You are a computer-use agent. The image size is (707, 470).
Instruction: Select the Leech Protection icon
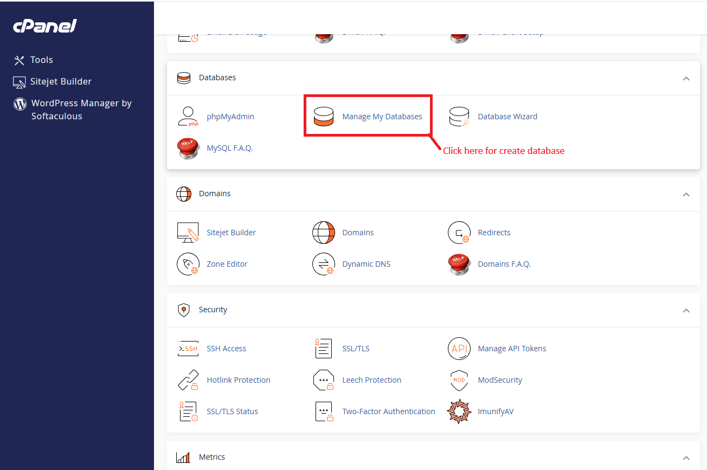[x=324, y=380]
